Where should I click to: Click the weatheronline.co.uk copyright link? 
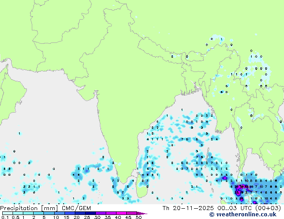pyautogui.click(x=243, y=215)
